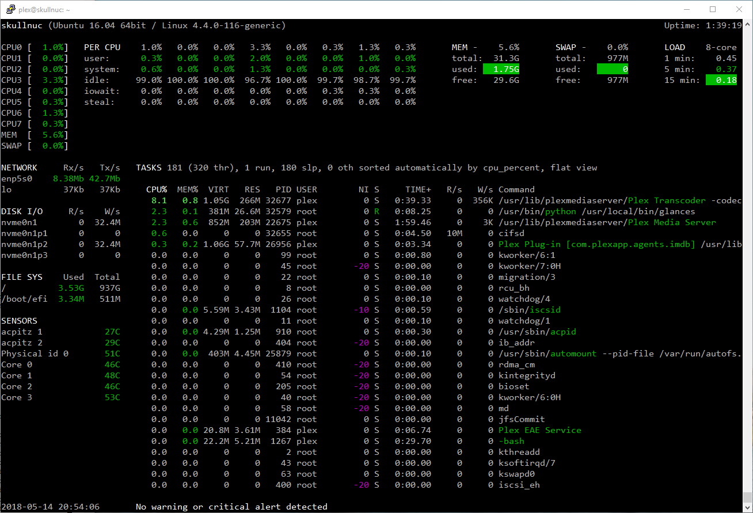This screenshot has width=753, height=513.
Task: Select the rcu_bh process name
Action: pos(514,288)
